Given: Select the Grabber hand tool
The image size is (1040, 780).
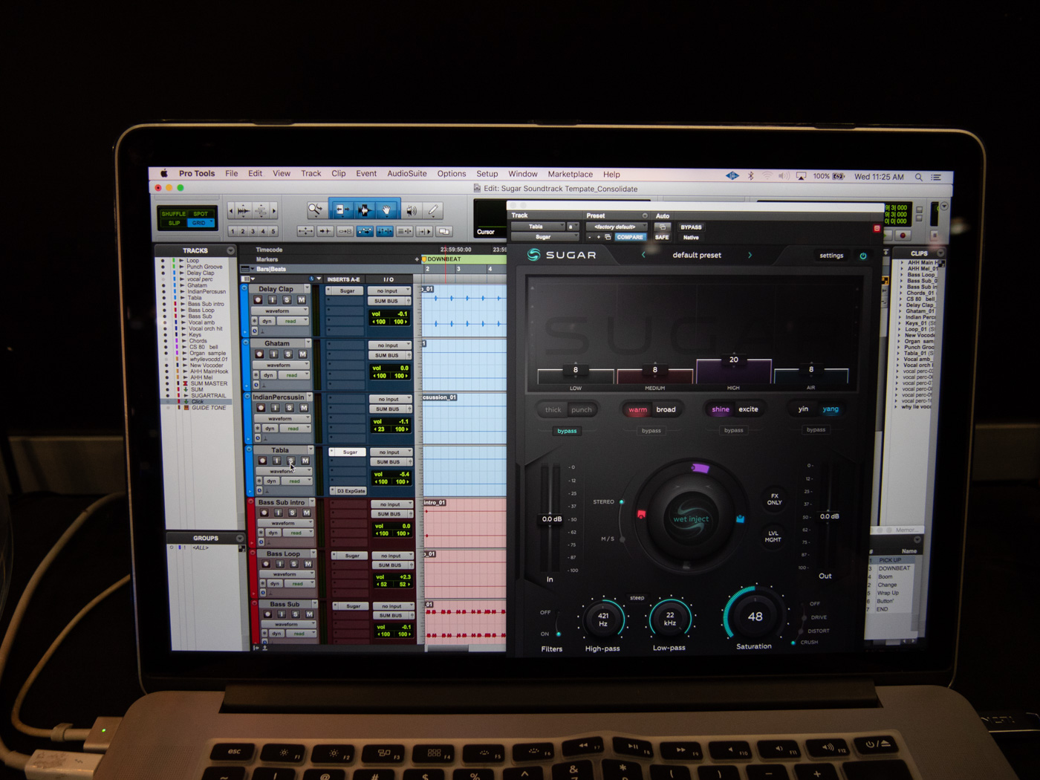Looking at the screenshot, I should [x=386, y=210].
